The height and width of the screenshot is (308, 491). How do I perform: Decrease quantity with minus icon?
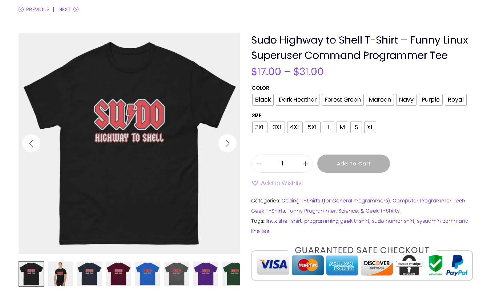pos(259,164)
